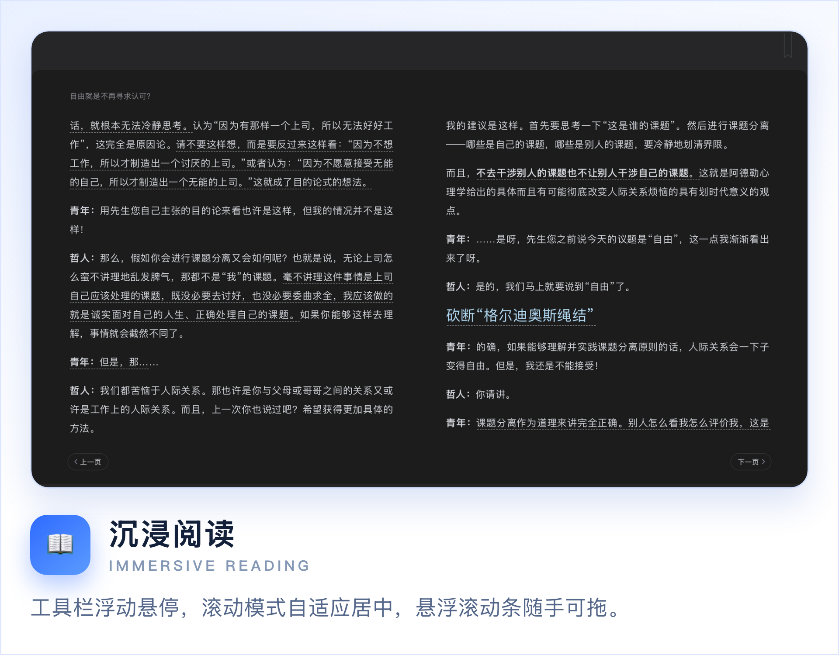Click the paragraph starting 哲人：那么，假如你会进行课题分离
839x655 pixels.
pyautogui.click(x=232, y=296)
